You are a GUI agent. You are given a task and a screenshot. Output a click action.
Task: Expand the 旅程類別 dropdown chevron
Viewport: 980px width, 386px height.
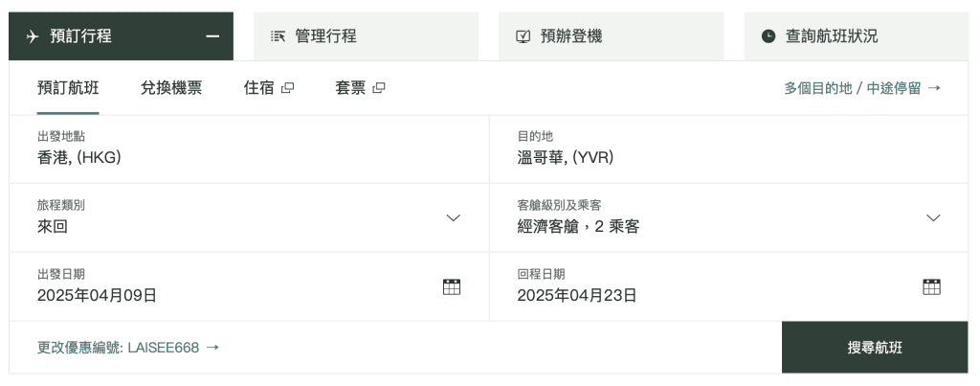coord(454,217)
